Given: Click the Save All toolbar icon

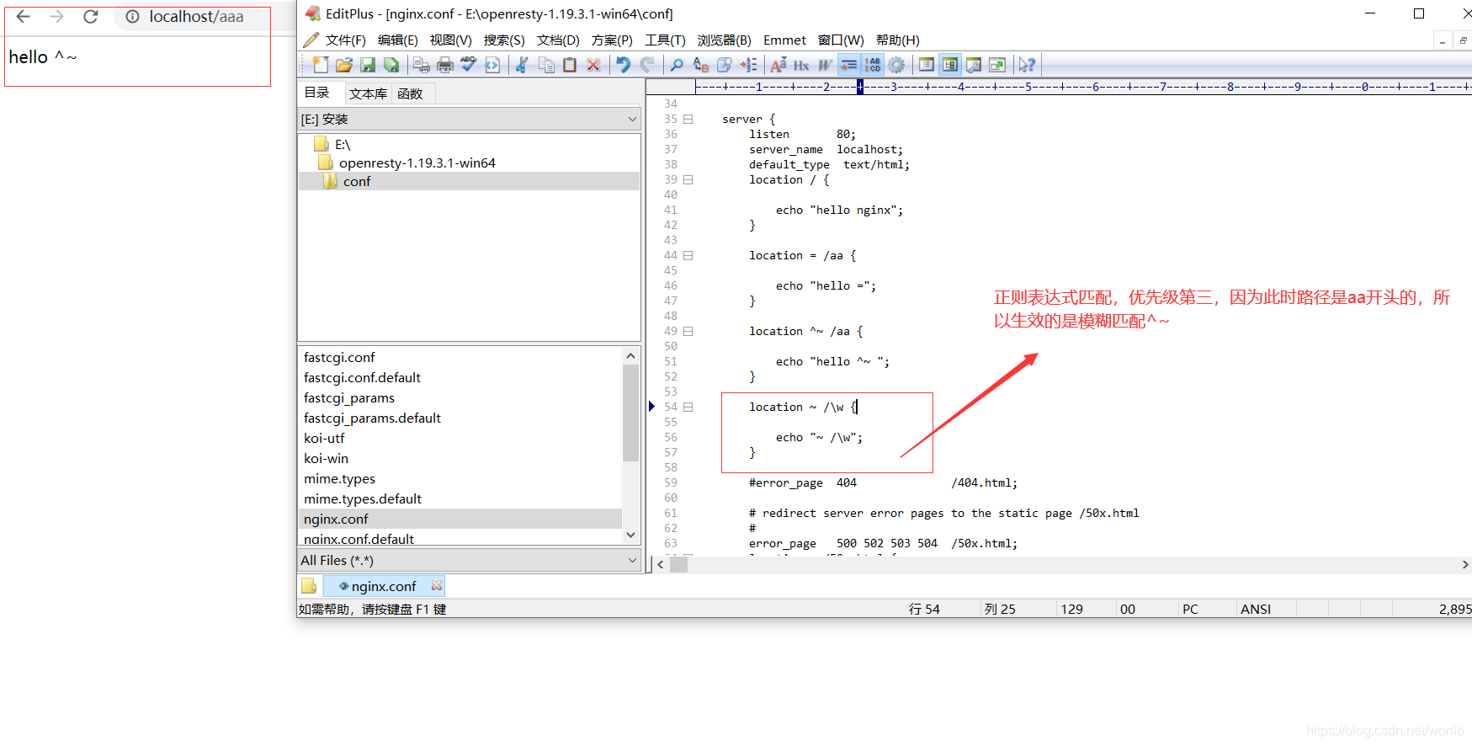Looking at the screenshot, I should point(391,65).
